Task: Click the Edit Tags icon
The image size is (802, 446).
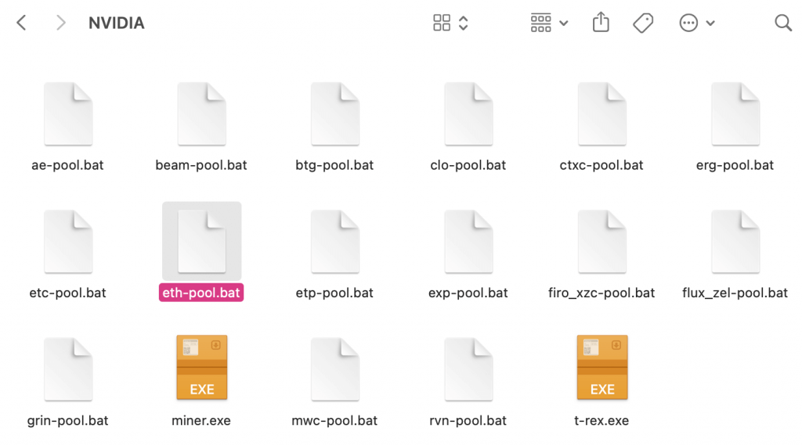Action: tap(643, 23)
